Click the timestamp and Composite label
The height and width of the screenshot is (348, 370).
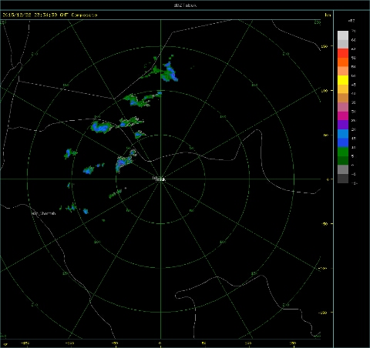[50, 15]
